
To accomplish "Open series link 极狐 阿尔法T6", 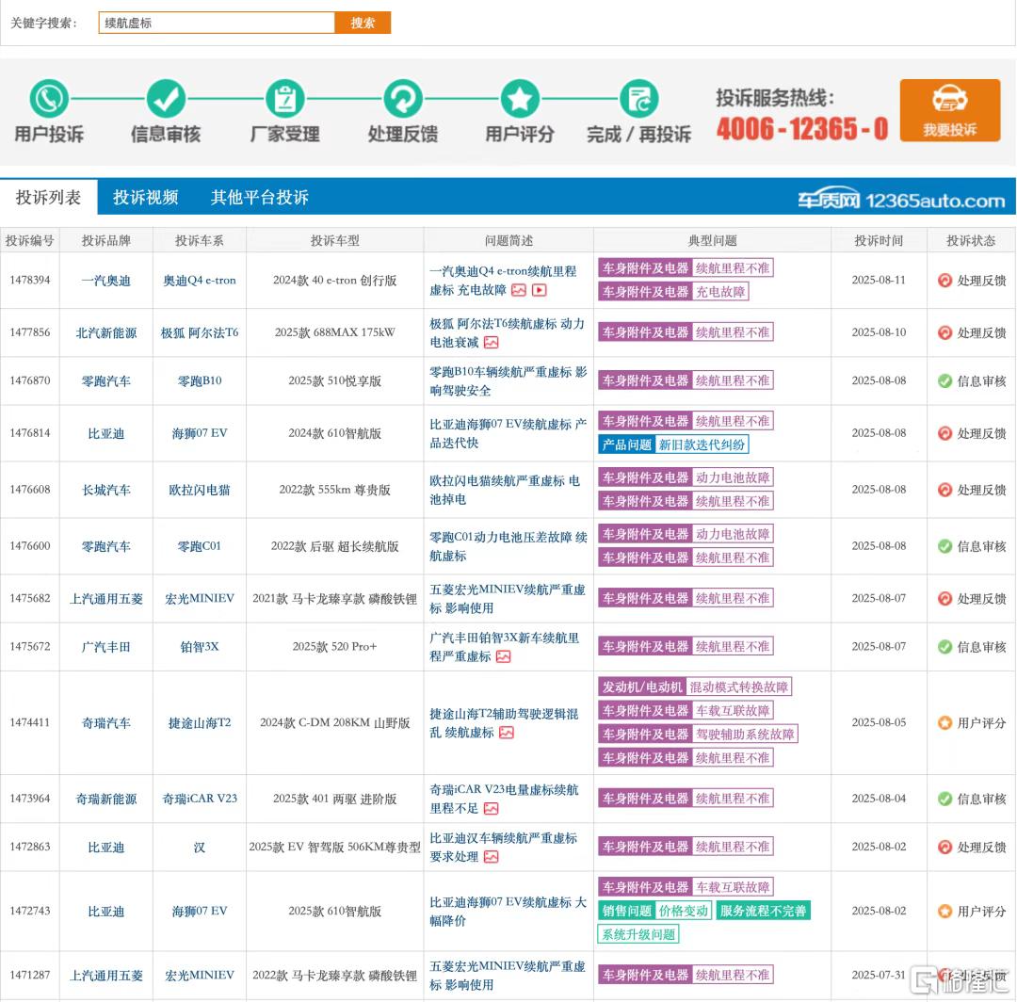I will [199, 332].
